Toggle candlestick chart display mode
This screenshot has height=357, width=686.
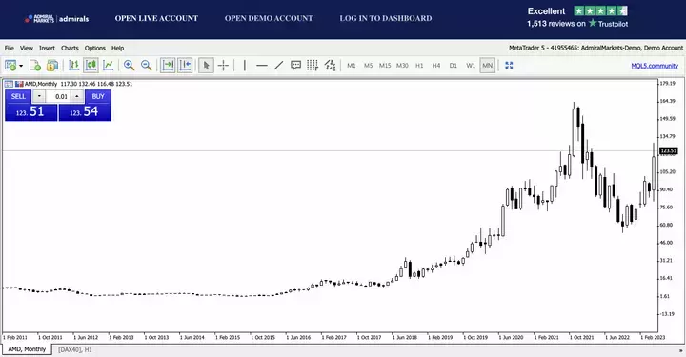(x=91, y=66)
